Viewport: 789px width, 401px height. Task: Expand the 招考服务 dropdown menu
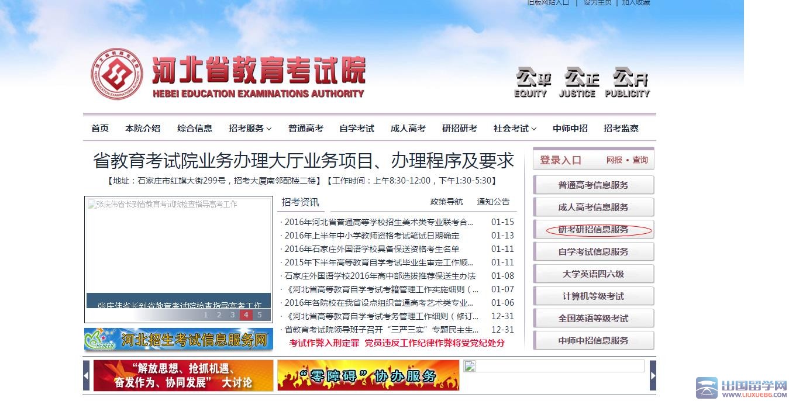pyautogui.click(x=250, y=129)
